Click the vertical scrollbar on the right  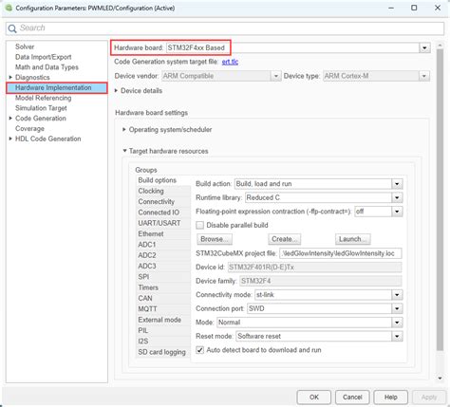click(440, 200)
